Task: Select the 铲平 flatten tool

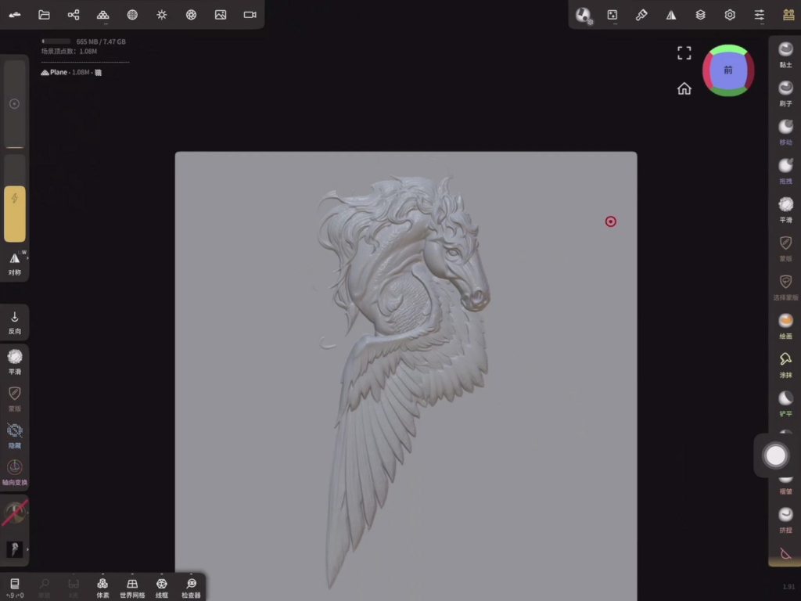Action: point(785,405)
